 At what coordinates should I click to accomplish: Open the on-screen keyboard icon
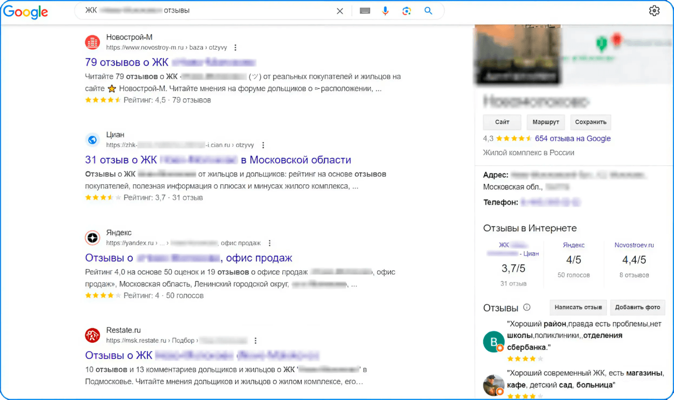click(365, 11)
